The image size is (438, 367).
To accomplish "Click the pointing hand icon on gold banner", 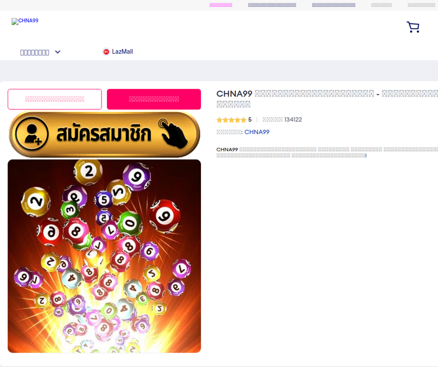I will tap(173, 134).
